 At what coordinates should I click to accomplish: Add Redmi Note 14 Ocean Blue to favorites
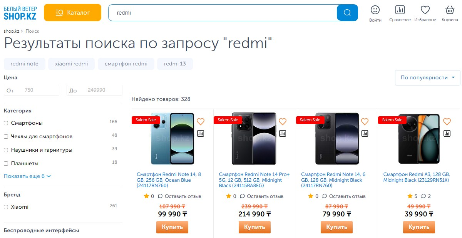(201, 122)
